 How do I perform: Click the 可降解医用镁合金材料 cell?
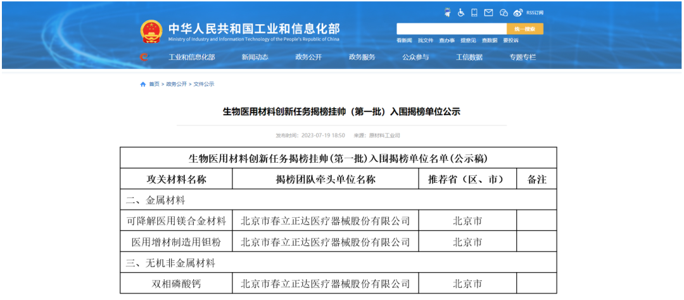[x=176, y=221]
